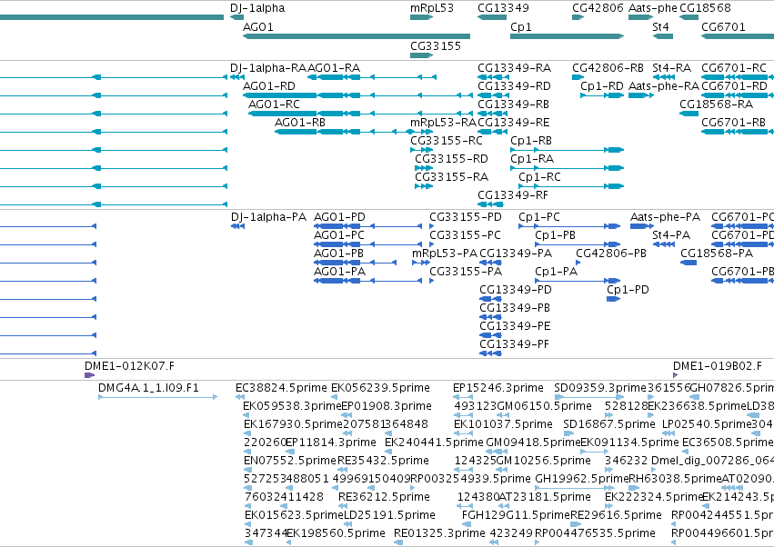Select transcript AGO1-RC

(360, 114)
